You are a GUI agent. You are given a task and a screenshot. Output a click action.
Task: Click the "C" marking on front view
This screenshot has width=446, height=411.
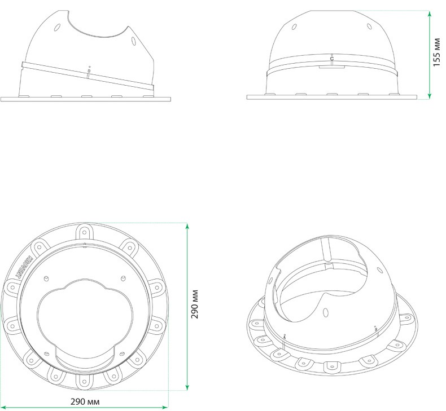(332, 58)
